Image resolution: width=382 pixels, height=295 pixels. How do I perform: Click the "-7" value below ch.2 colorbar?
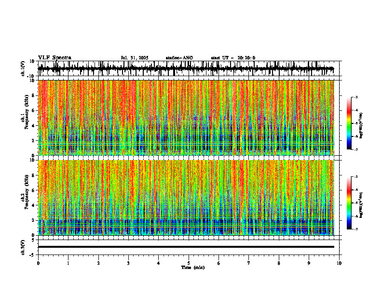coord(355,229)
